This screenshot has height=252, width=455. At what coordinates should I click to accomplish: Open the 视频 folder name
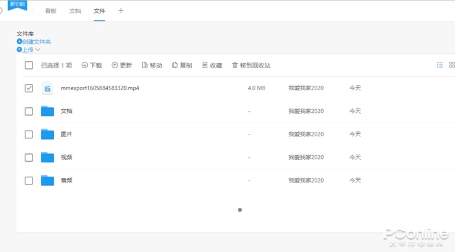pyautogui.click(x=66, y=157)
